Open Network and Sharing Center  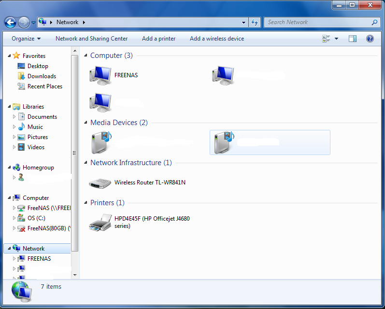click(91, 39)
